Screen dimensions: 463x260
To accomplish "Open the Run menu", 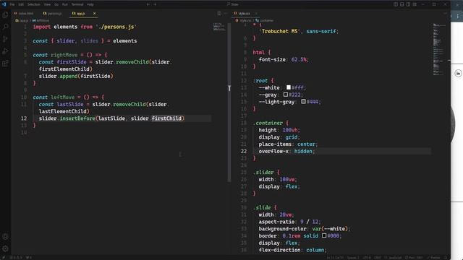I will (x=64, y=4).
